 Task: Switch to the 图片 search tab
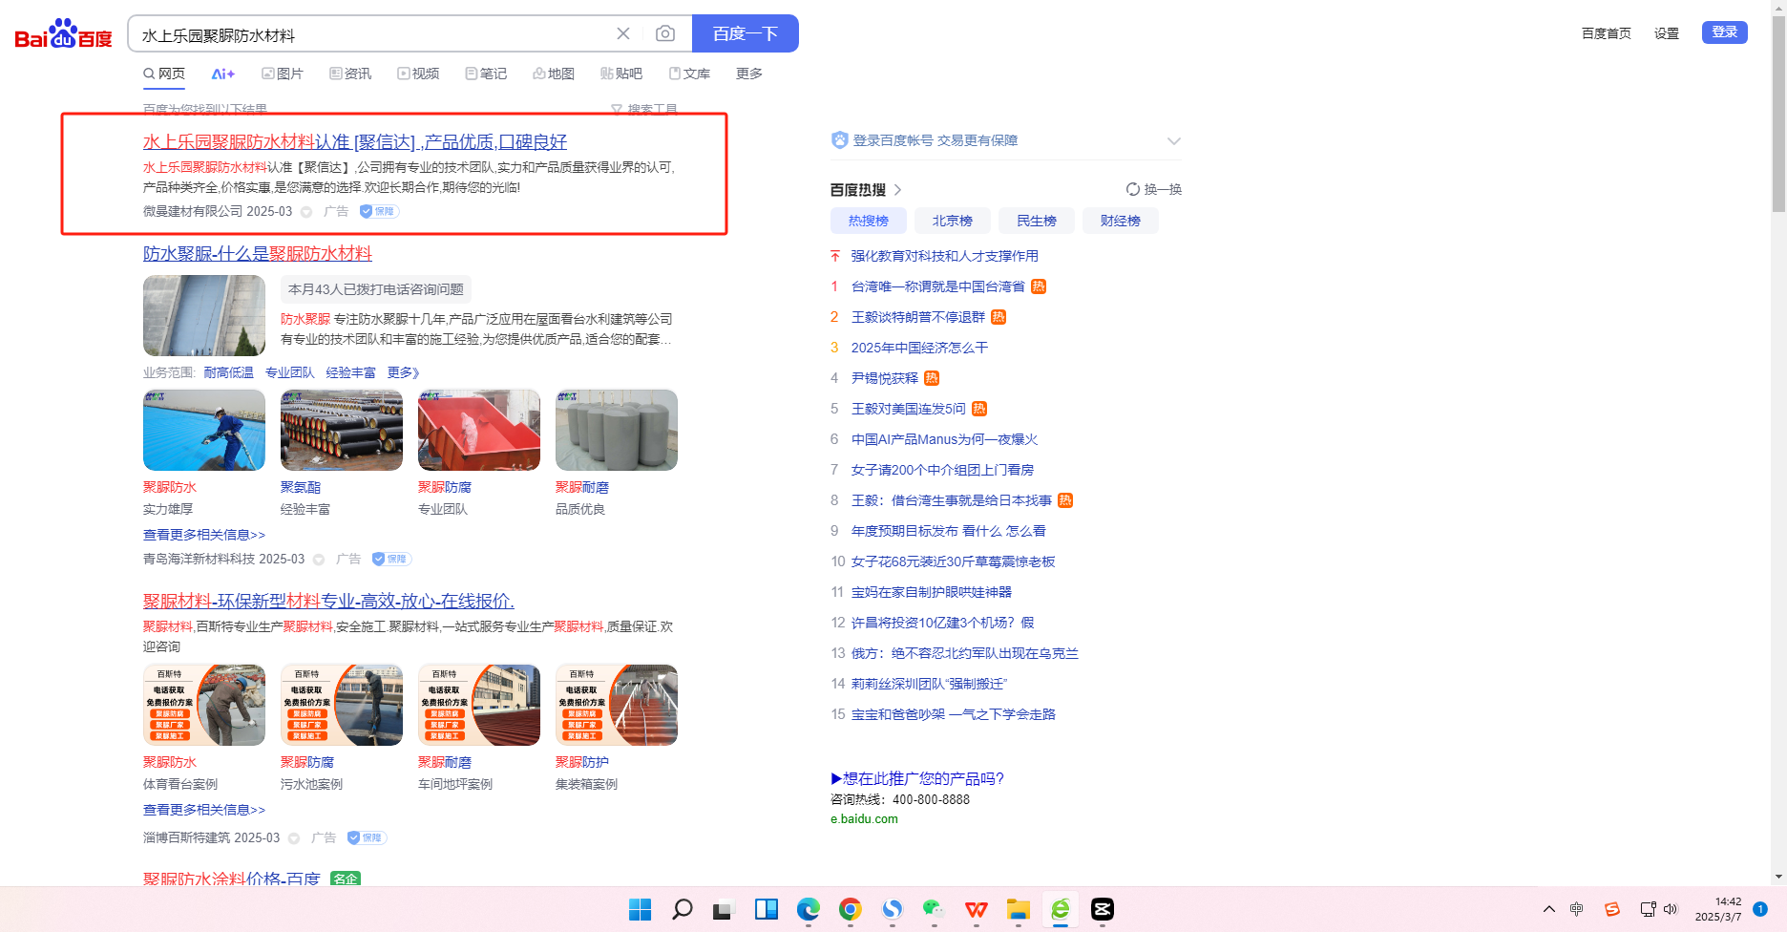[283, 74]
